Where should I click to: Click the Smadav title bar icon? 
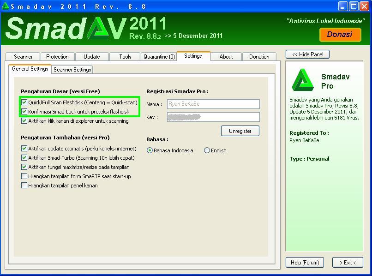click(5, 6)
